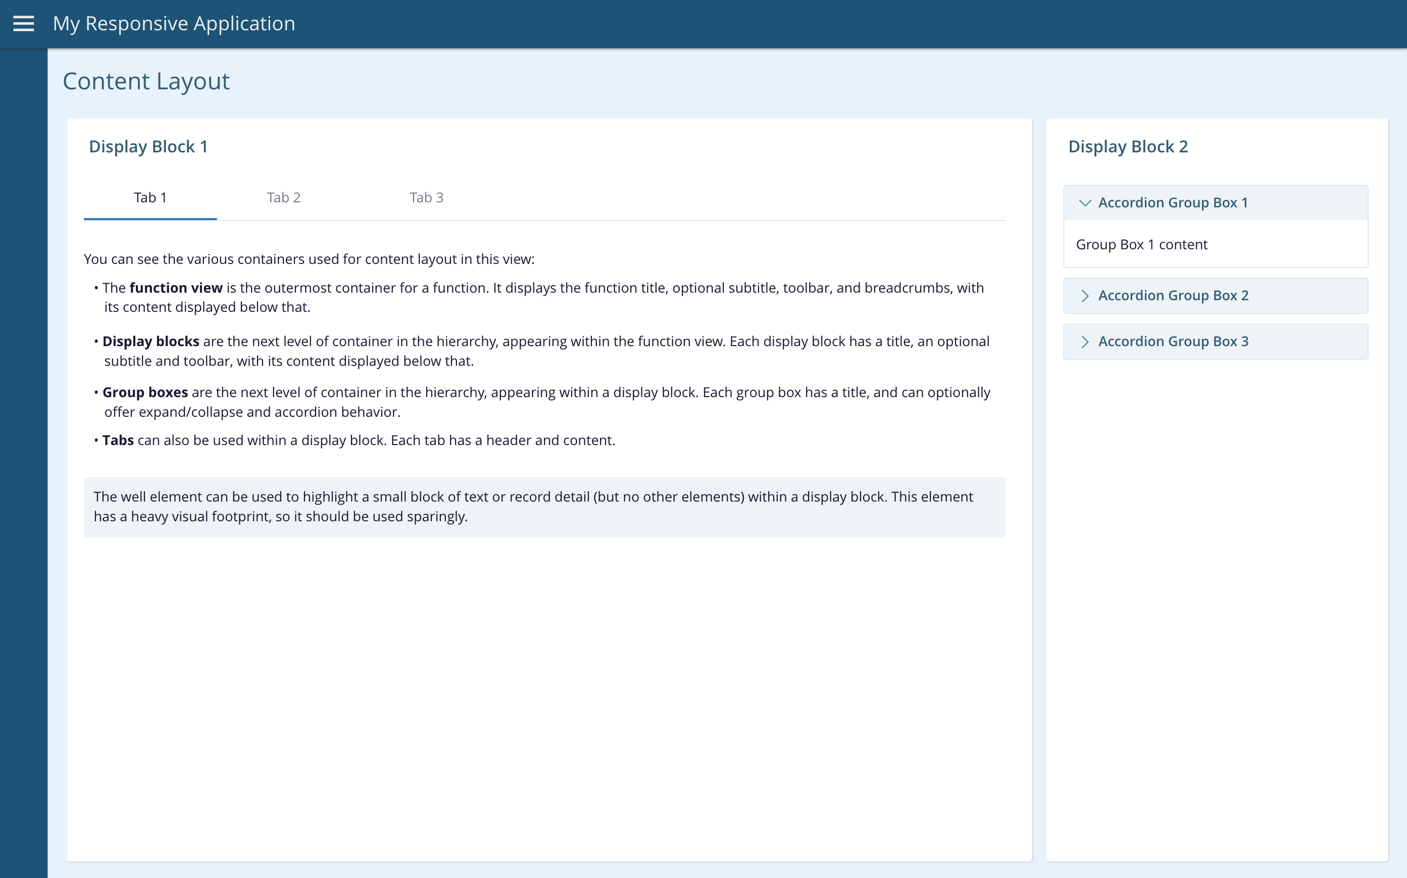Click the Accordion Group Box 1 title
The width and height of the screenshot is (1407, 878).
click(x=1173, y=203)
